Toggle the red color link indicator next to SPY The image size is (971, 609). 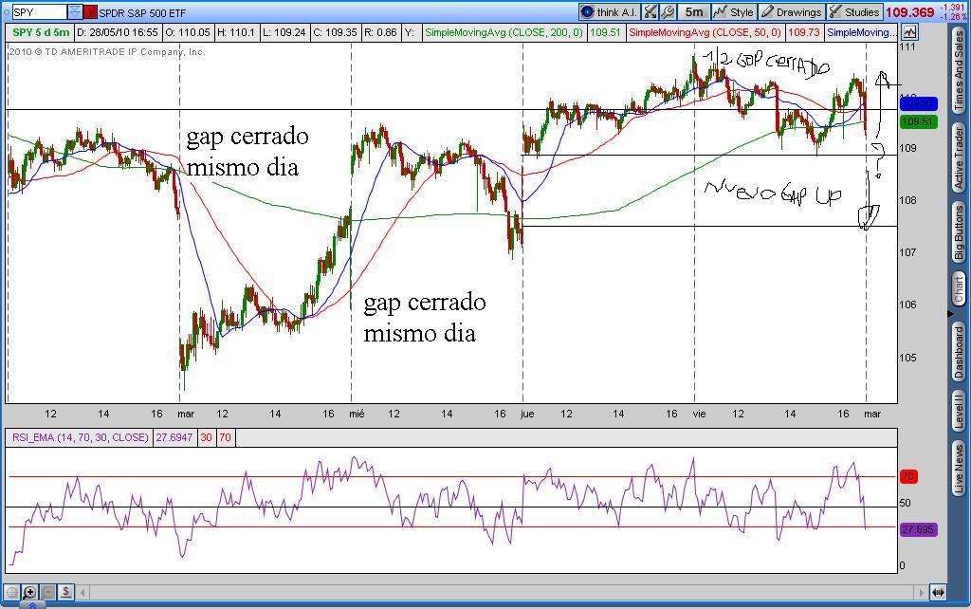click(90, 12)
